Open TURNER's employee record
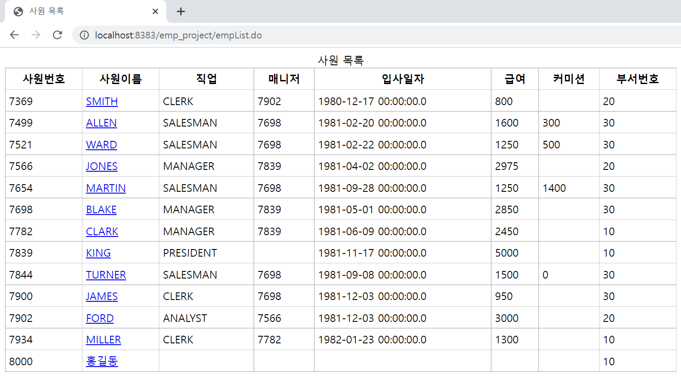Screen dimensions: 681x376 point(106,275)
